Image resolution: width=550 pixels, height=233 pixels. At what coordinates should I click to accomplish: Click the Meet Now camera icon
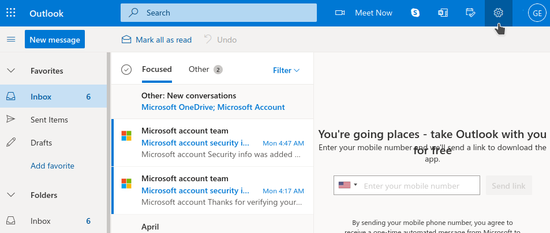[x=339, y=13]
